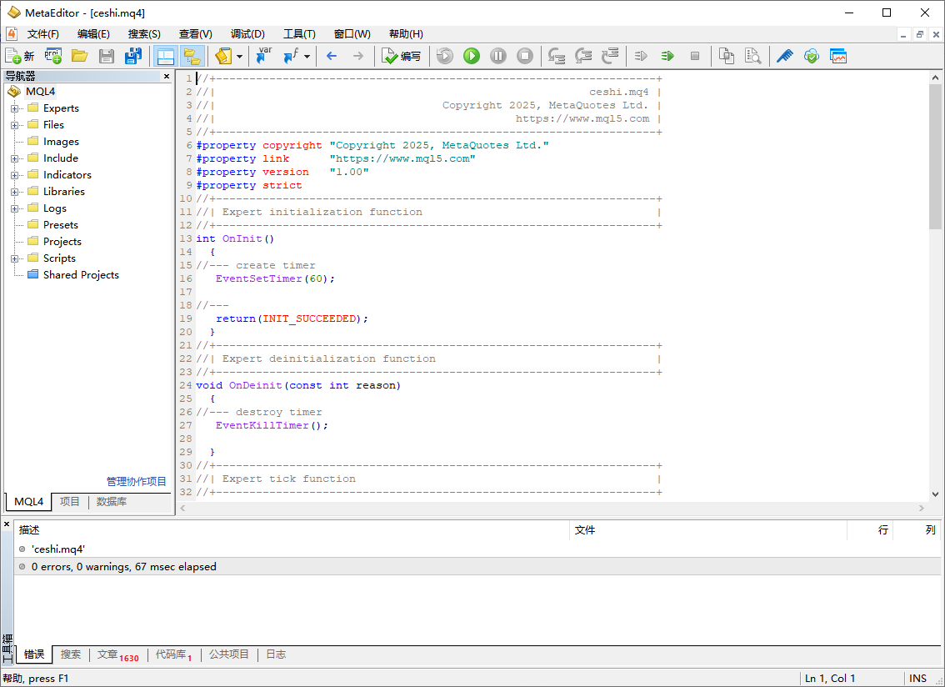Image resolution: width=945 pixels, height=687 pixels.
Task: Open the 编辑(E) menu
Action: coord(93,34)
